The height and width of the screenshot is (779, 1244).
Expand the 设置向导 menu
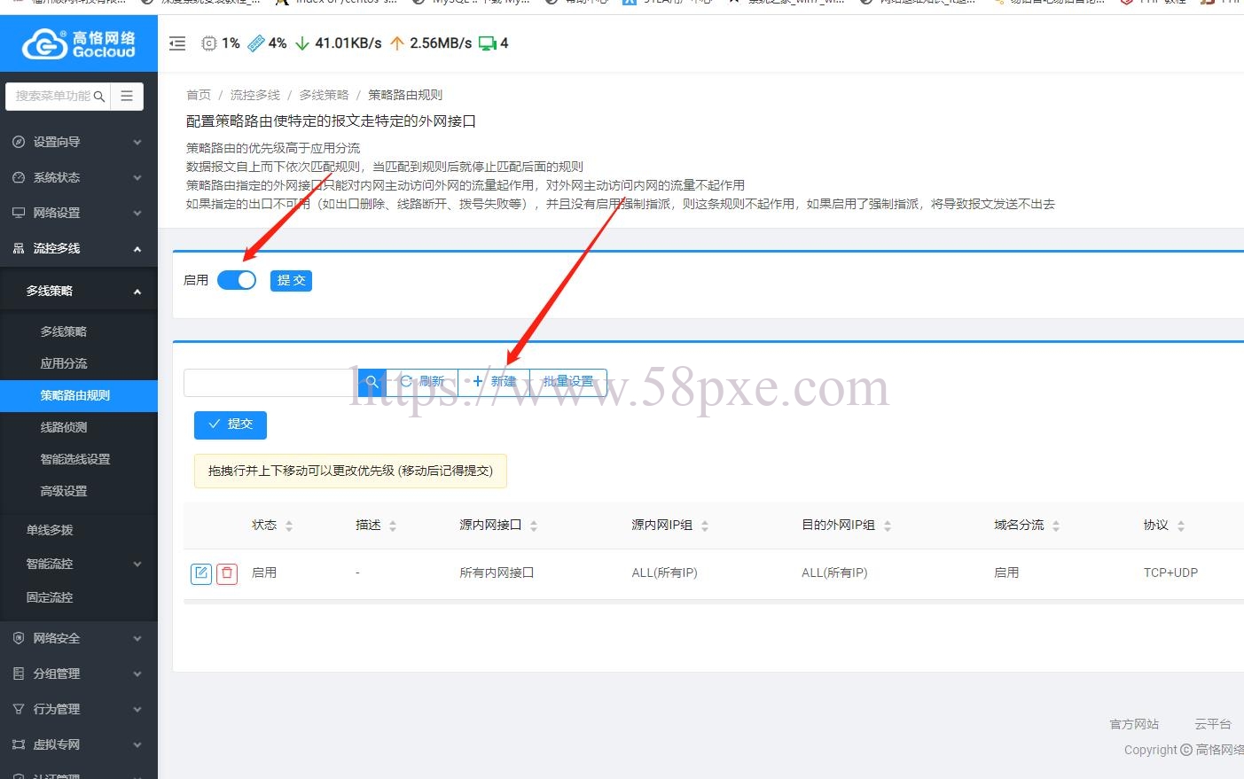coord(79,142)
